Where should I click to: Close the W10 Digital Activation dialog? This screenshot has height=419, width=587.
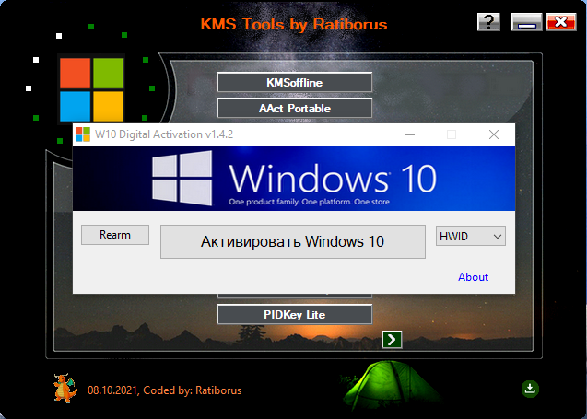point(494,134)
